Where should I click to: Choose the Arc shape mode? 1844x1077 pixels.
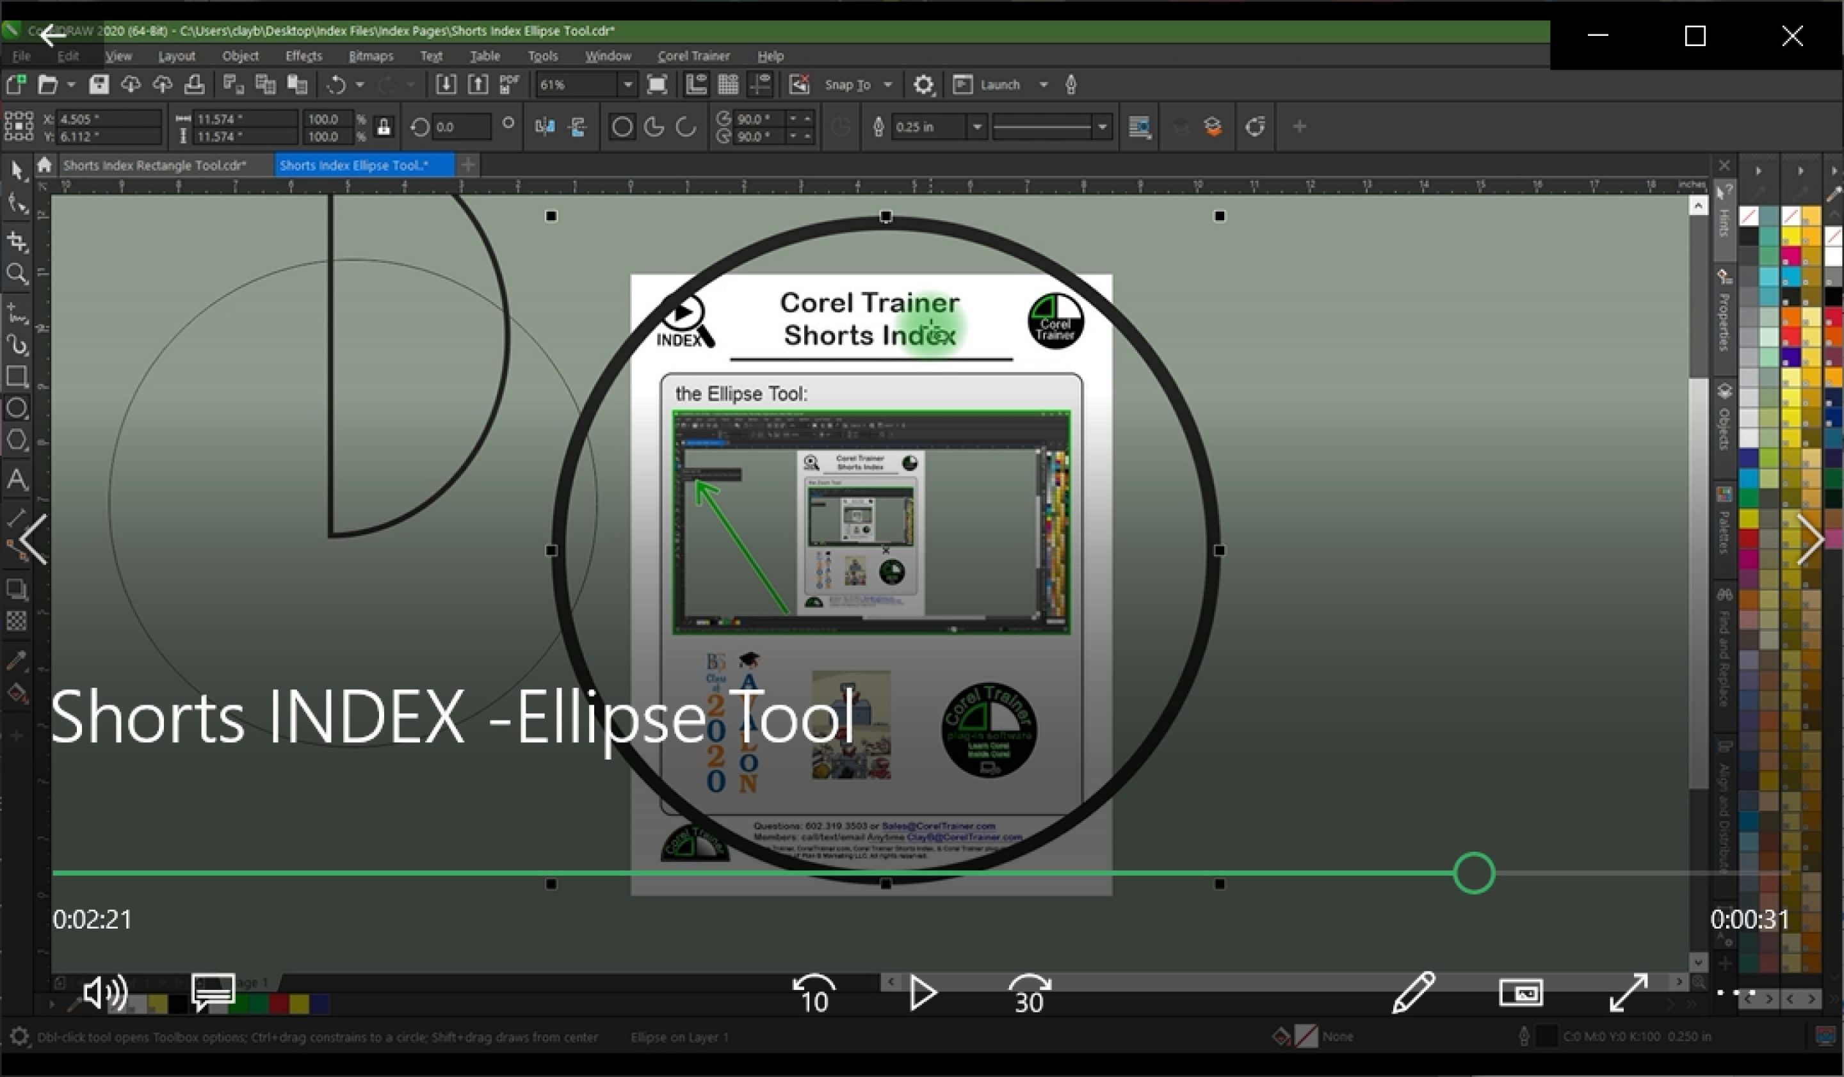coord(686,127)
